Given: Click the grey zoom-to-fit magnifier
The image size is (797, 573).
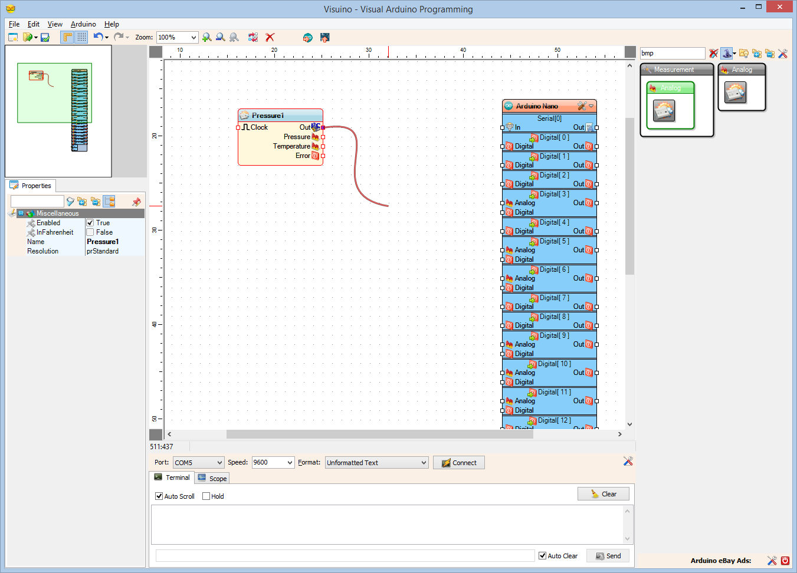Looking at the screenshot, I should (234, 37).
